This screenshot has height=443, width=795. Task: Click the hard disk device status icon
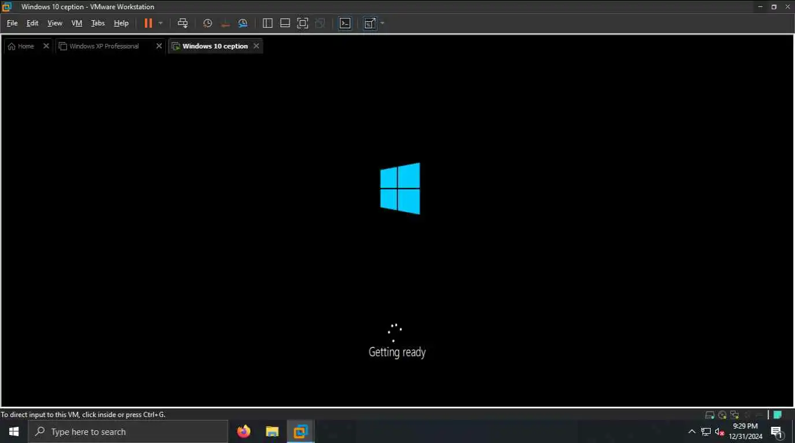click(709, 415)
